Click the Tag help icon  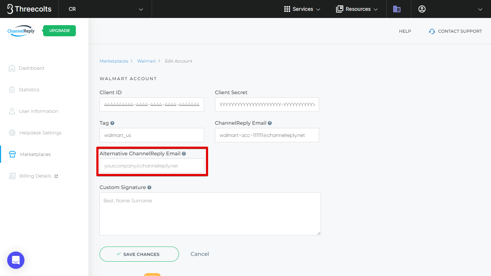click(x=112, y=123)
